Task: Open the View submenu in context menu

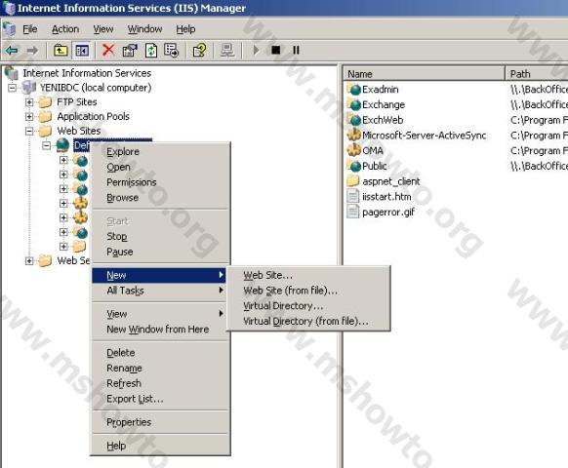Action: (x=159, y=314)
